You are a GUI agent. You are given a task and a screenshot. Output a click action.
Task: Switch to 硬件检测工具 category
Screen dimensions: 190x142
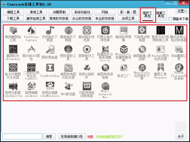pyautogui.click(x=36, y=18)
